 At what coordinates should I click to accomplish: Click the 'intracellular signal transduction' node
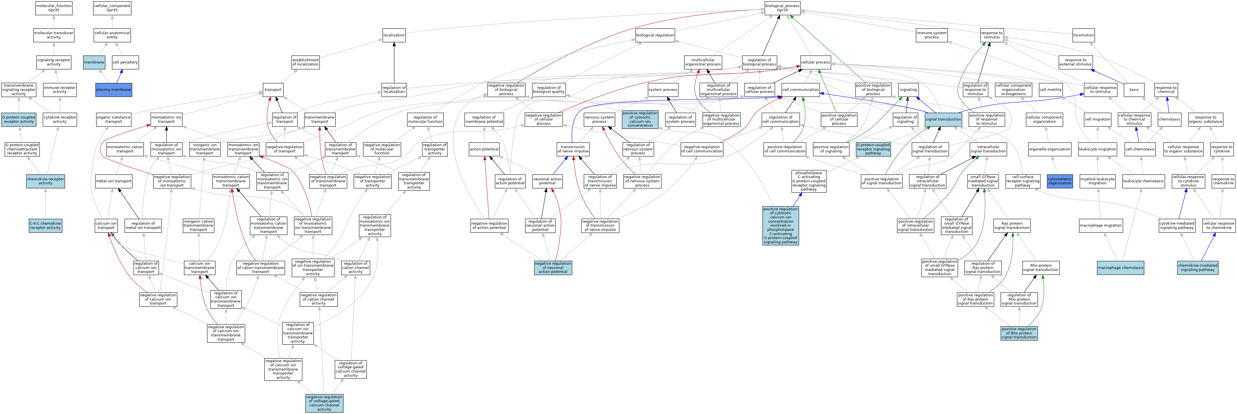click(988, 149)
